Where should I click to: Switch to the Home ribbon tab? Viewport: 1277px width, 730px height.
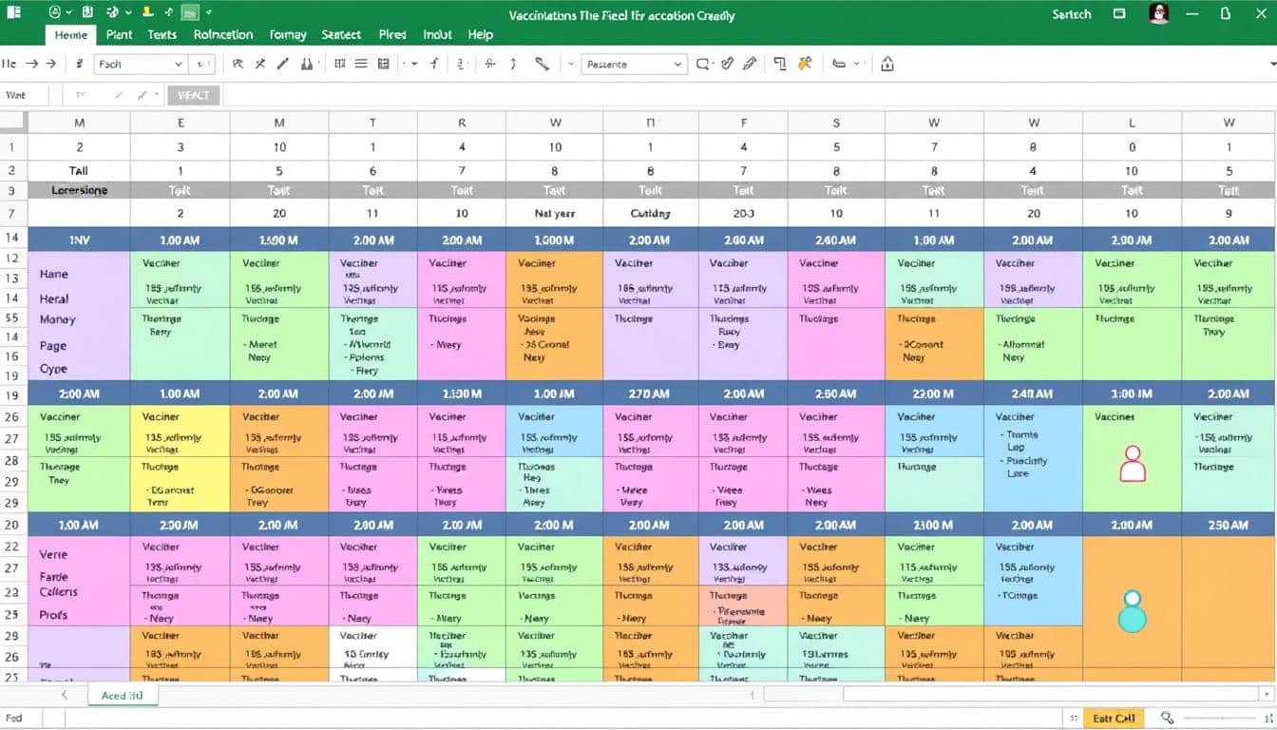coord(71,34)
